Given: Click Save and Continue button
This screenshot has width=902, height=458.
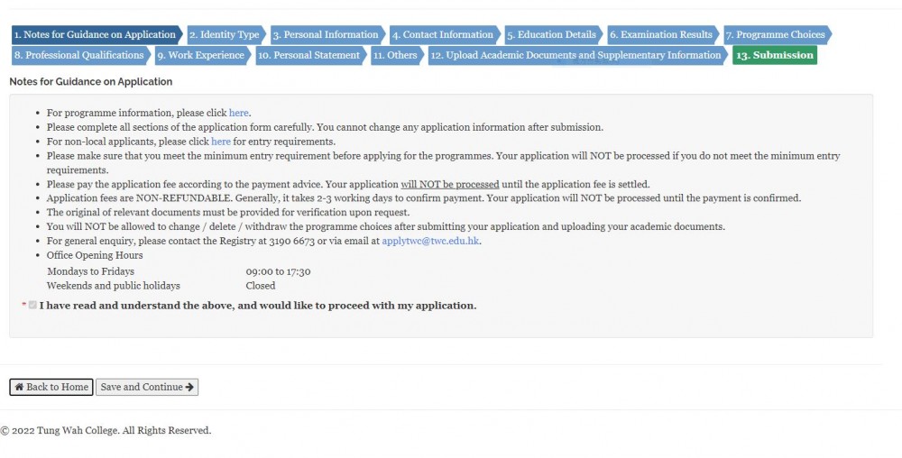Looking at the screenshot, I should 147,388.
